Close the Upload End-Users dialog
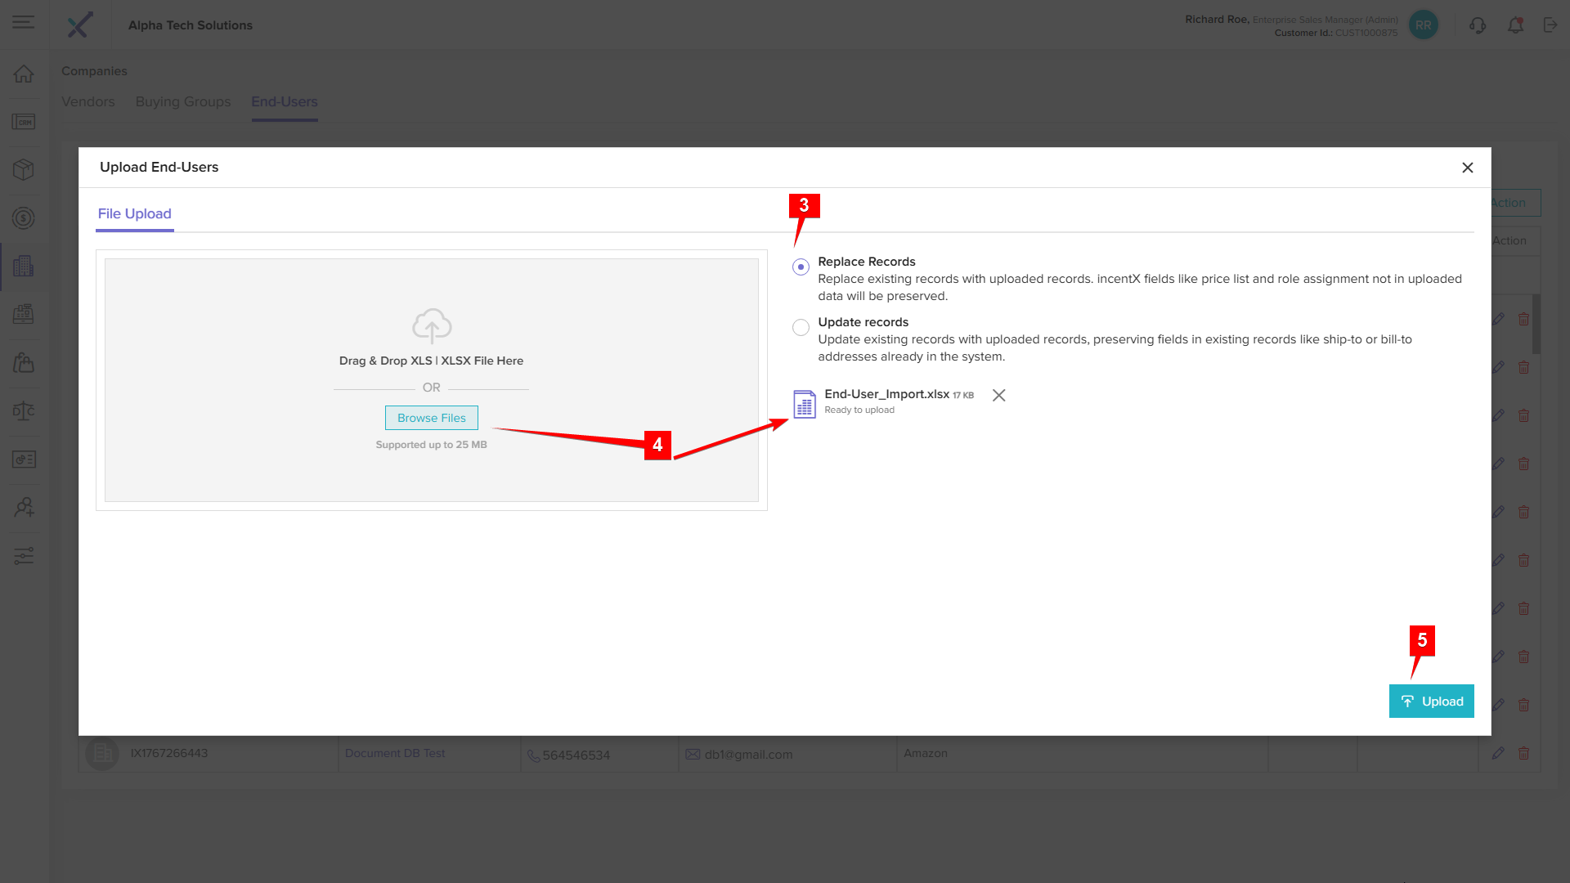1570x883 pixels. 1467,168
